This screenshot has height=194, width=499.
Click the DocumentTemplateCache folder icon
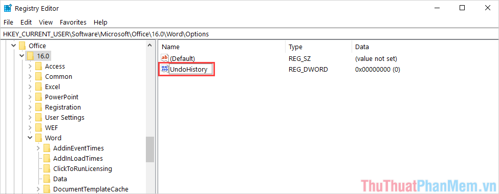pos(47,189)
